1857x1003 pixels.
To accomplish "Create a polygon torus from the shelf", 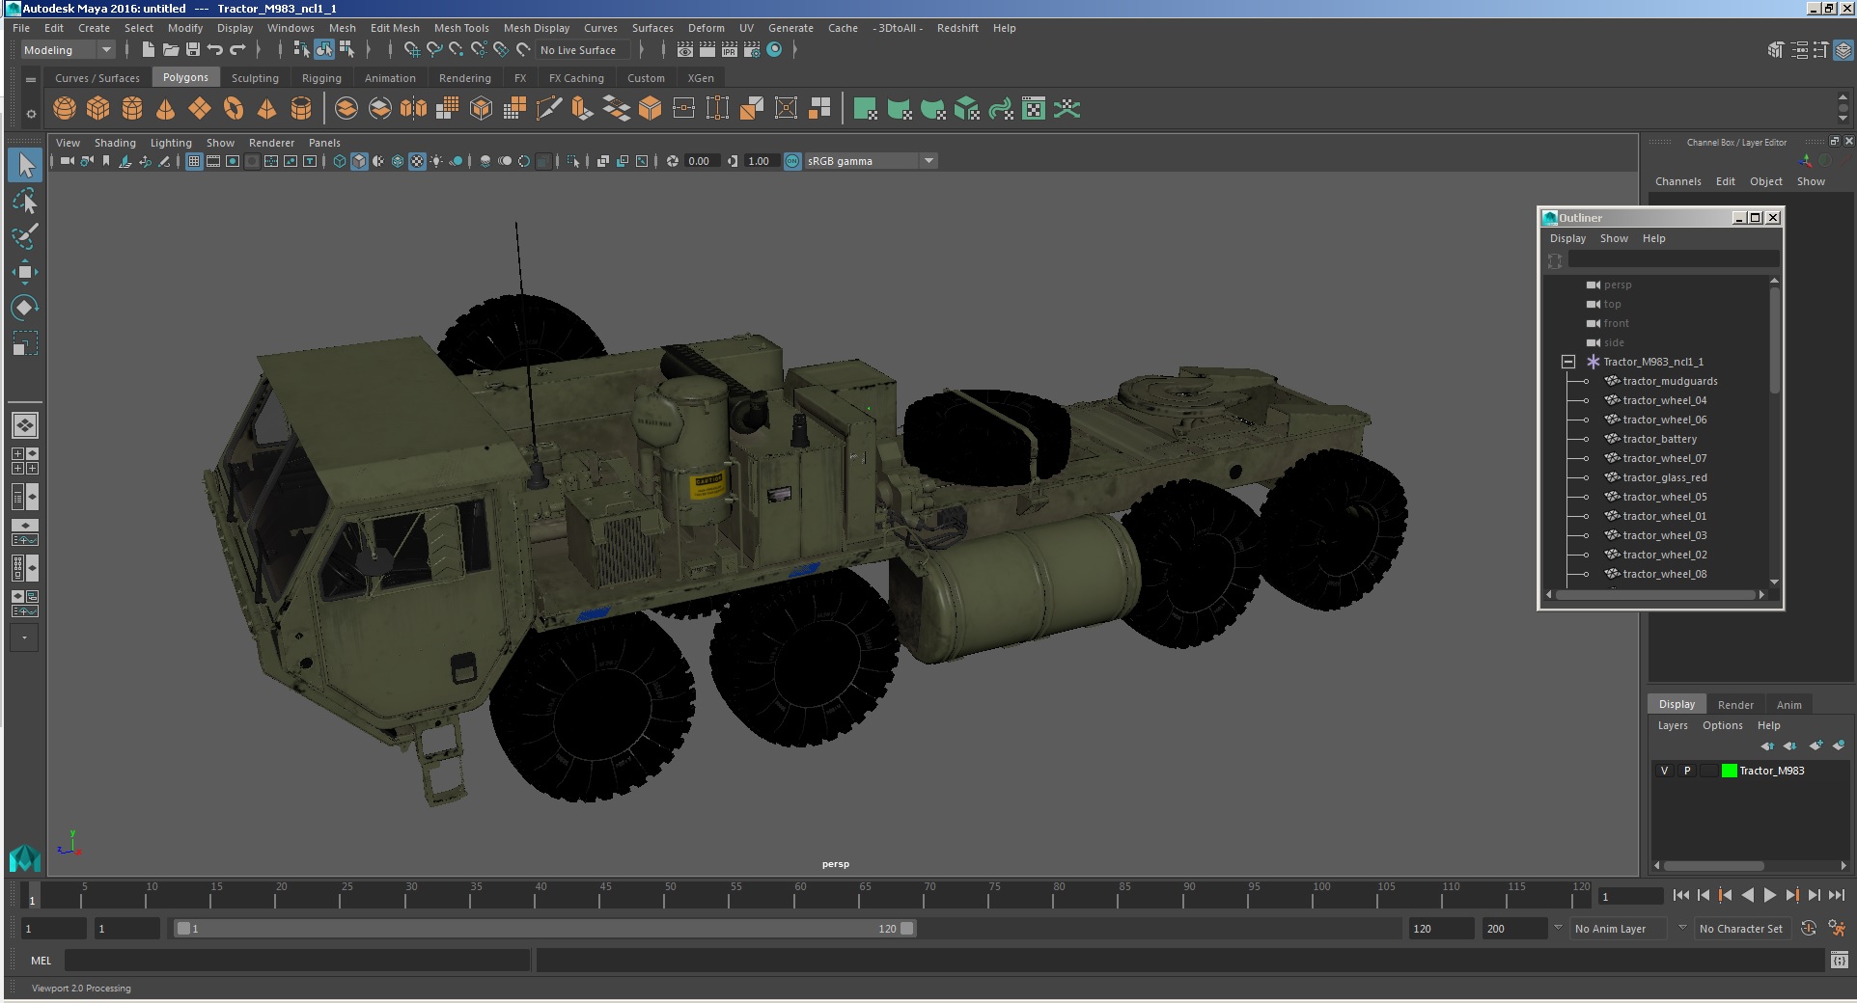I will tap(234, 109).
